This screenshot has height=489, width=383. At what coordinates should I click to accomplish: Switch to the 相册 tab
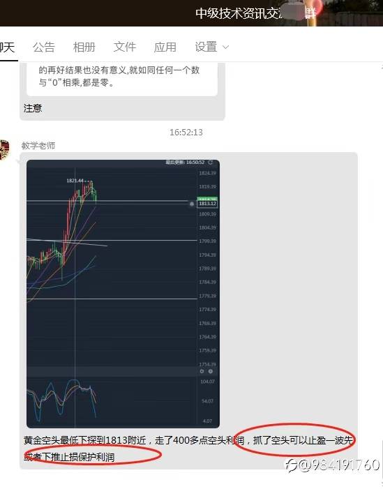pos(84,47)
